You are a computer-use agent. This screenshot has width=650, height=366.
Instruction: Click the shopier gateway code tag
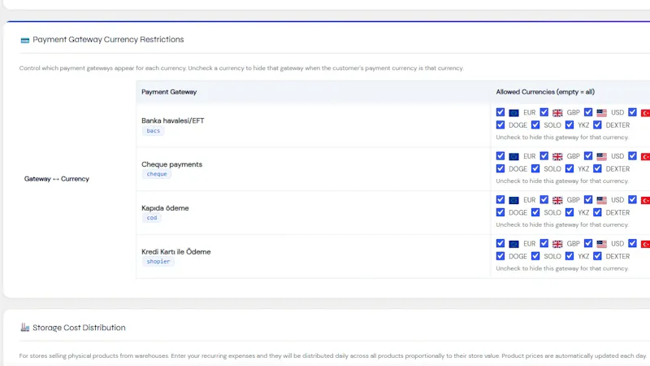coord(158,261)
